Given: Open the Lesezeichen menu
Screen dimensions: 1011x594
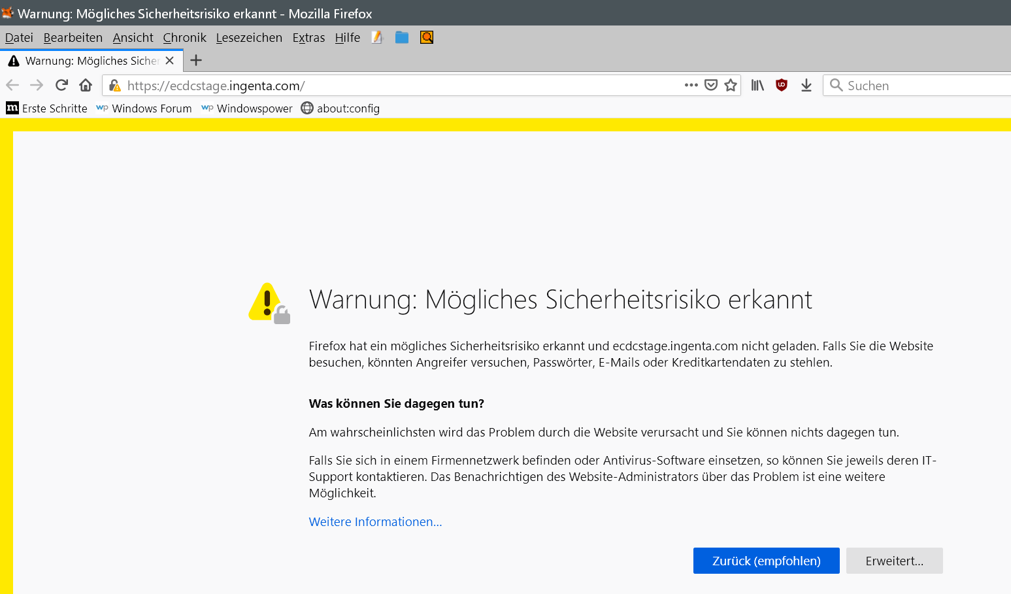Looking at the screenshot, I should click(x=249, y=38).
